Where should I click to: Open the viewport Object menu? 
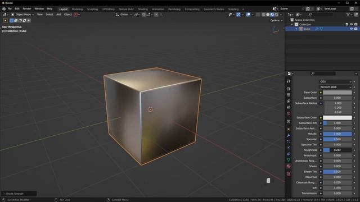click(67, 15)
